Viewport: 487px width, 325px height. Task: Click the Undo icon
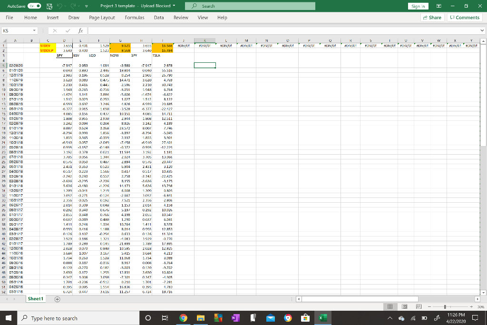click(60, 6)
